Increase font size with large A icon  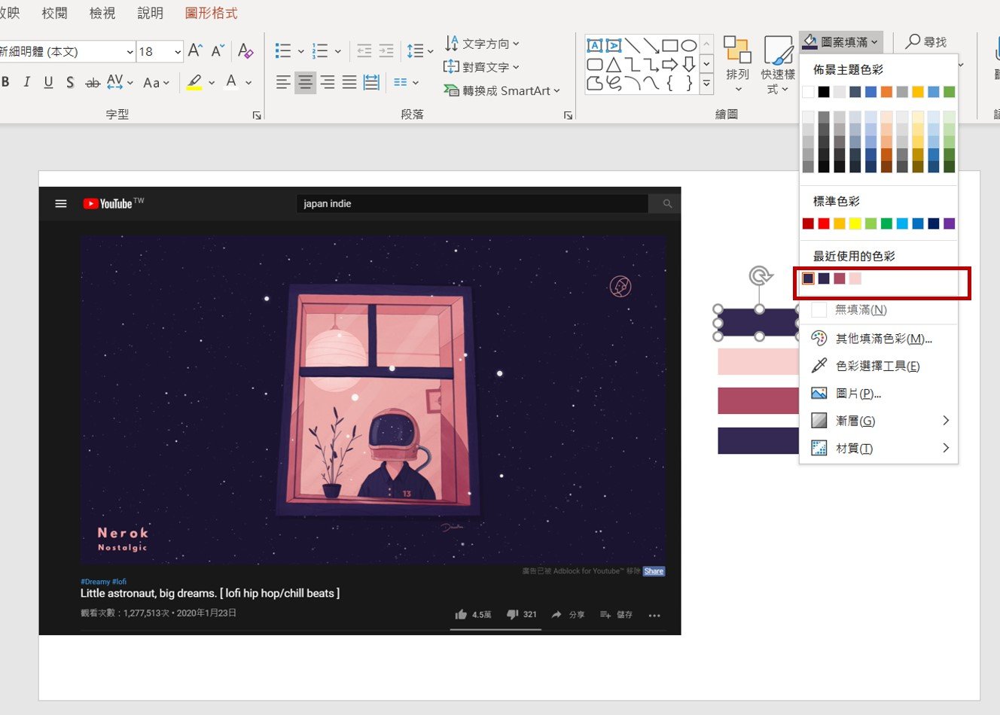click(x=195, y=50)
